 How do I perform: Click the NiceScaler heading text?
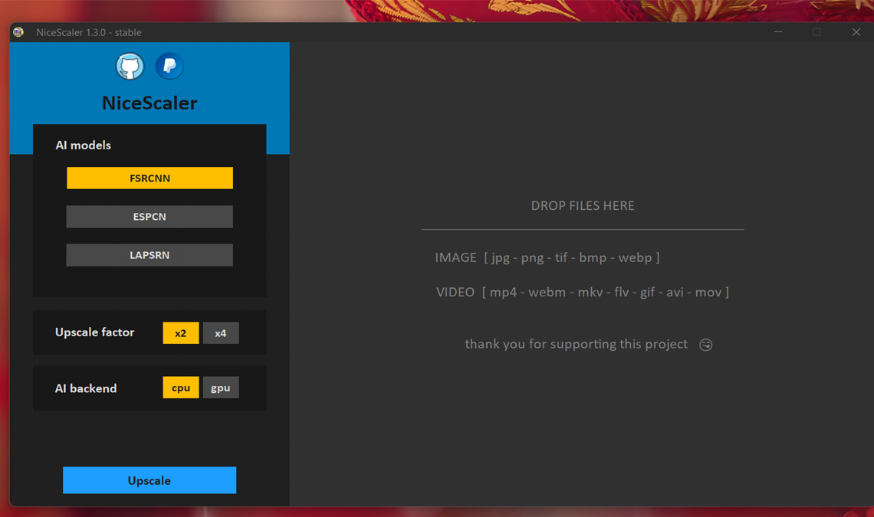pyautogui.click(x=149, y=103)
